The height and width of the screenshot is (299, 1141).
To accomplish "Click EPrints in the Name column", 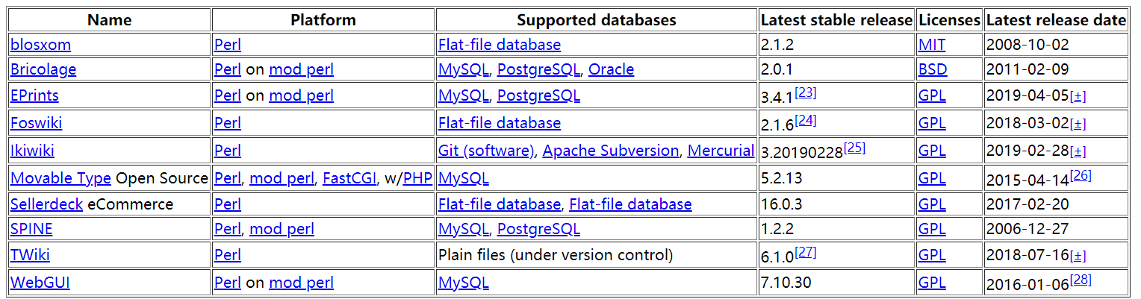I will tap(34, 96).
